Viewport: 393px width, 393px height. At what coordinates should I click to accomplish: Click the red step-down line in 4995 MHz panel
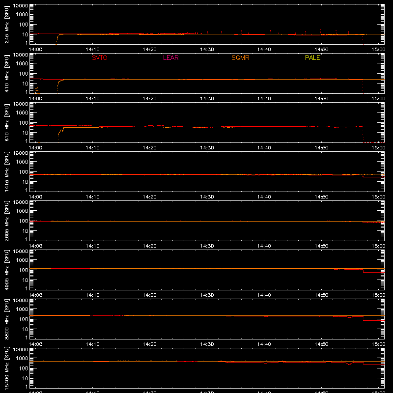pos(373,272)
